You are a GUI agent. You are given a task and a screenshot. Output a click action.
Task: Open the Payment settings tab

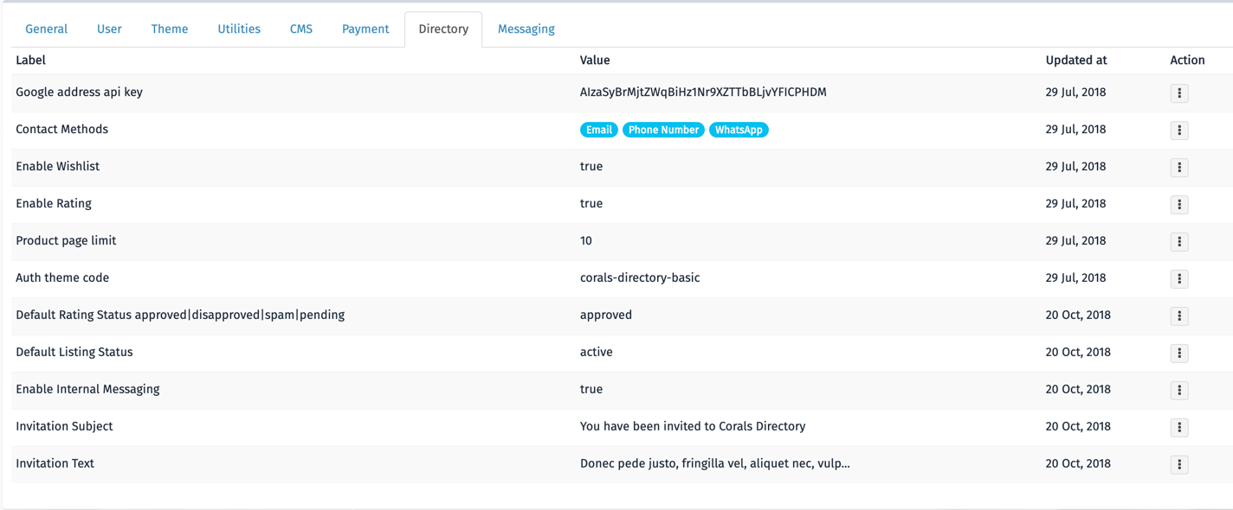pyautogui.click(x=365, y=29)
